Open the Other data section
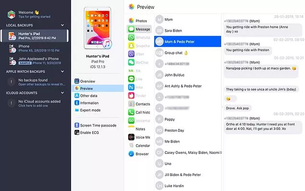The height and width of the screenshot is (191, 305). point(97,96)
